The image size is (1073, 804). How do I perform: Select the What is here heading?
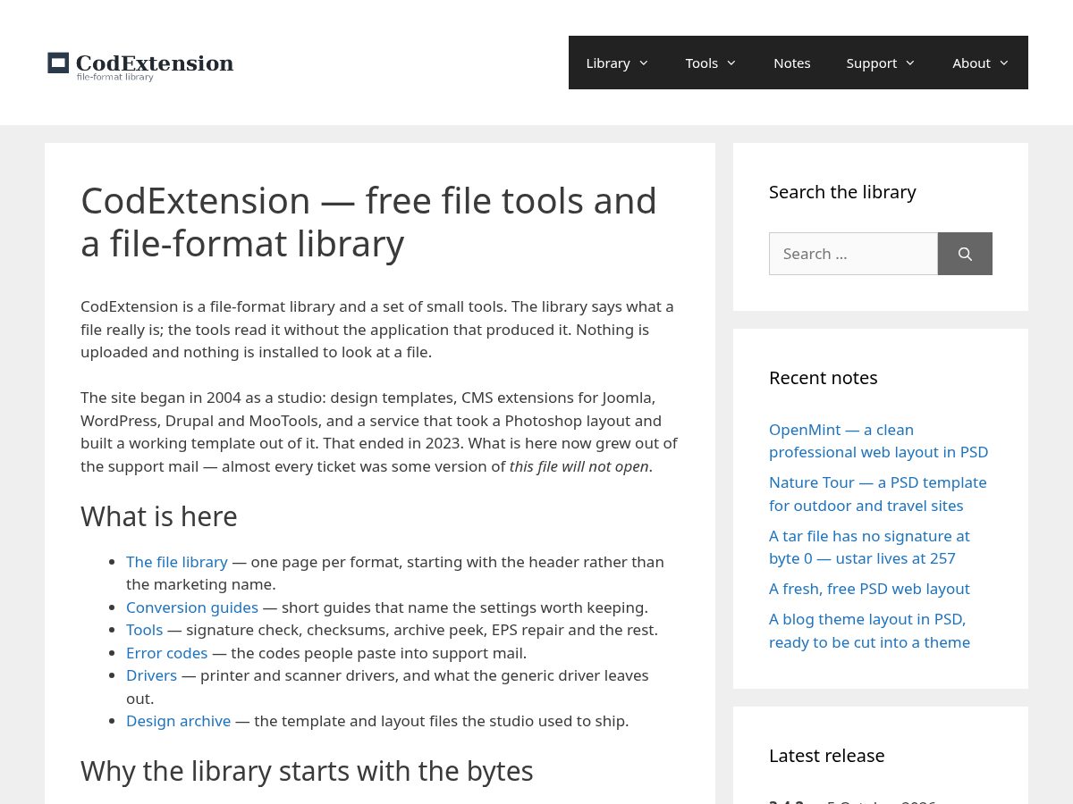159,516
